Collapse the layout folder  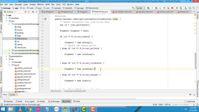9,65
